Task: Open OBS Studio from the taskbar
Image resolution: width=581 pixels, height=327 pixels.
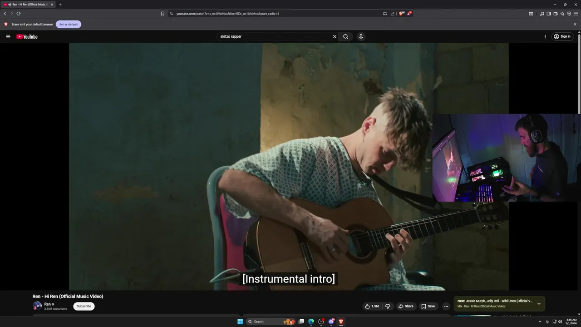Action: click(321, 322)
